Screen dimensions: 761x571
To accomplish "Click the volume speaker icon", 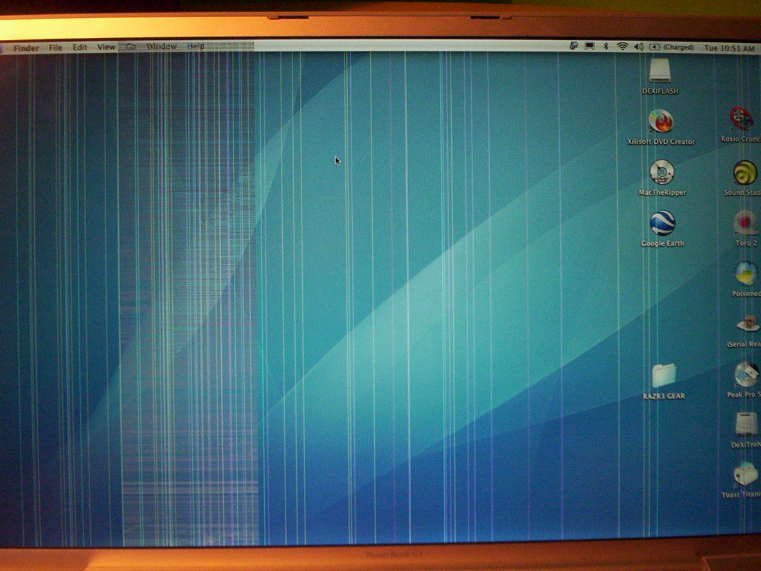I will [x=639, y=47].
